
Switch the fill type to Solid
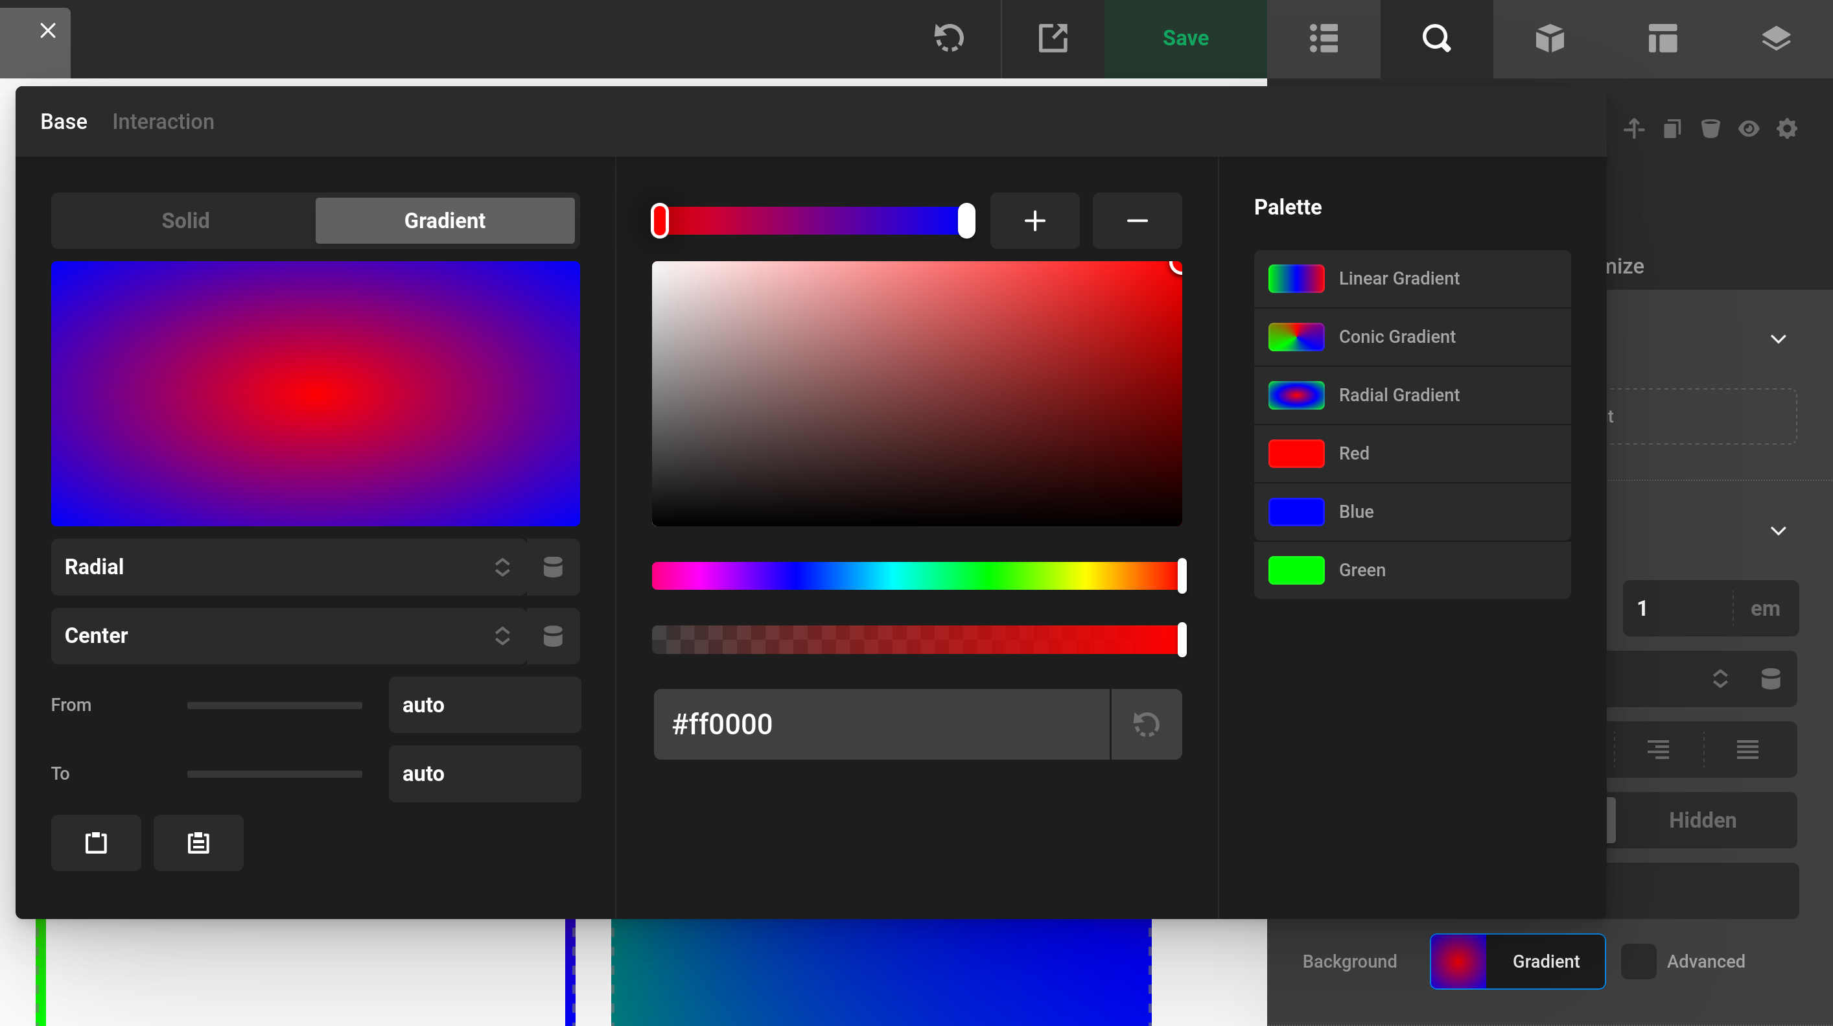point(185,220)
